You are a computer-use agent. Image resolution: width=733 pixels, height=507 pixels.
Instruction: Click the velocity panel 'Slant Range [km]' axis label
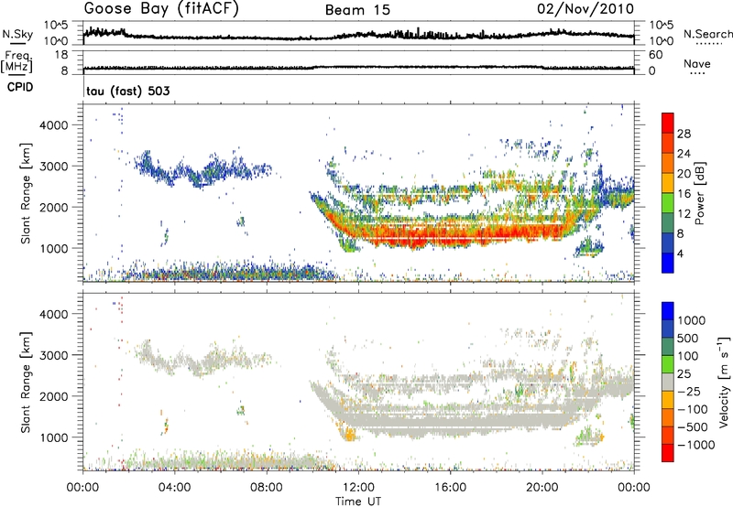click(26, 382)
